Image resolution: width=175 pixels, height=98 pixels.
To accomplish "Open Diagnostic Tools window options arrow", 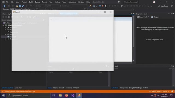I will 169,14.
